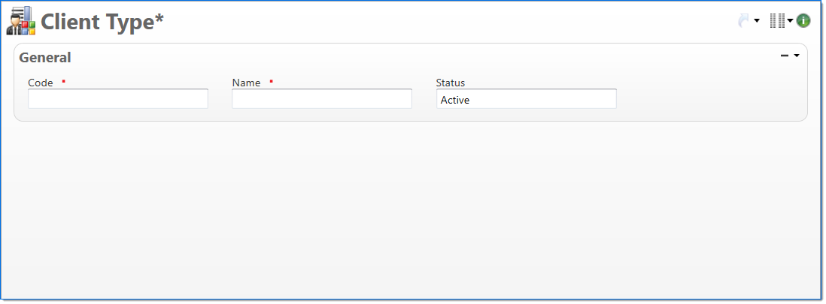This screenshot has width=826, height=304.
Task: Click the Client Type page title
Action: 102,22
